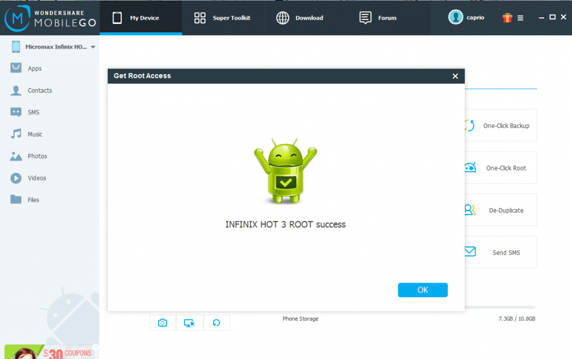This screenshot has height=359, width=572.
Task: Click De-Duplicate button
Action: pyautogui.click(x=500, y=210)
